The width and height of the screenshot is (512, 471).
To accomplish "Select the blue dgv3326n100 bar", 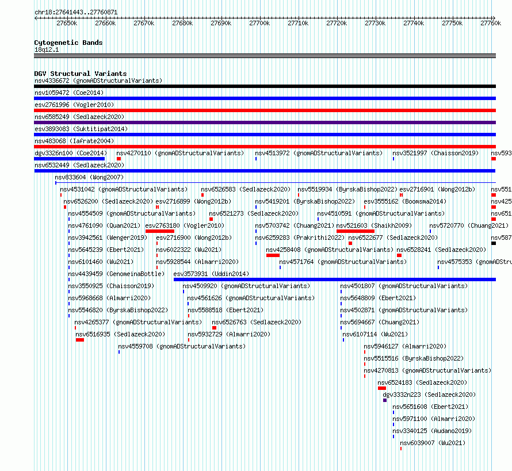I will point(69,159).
